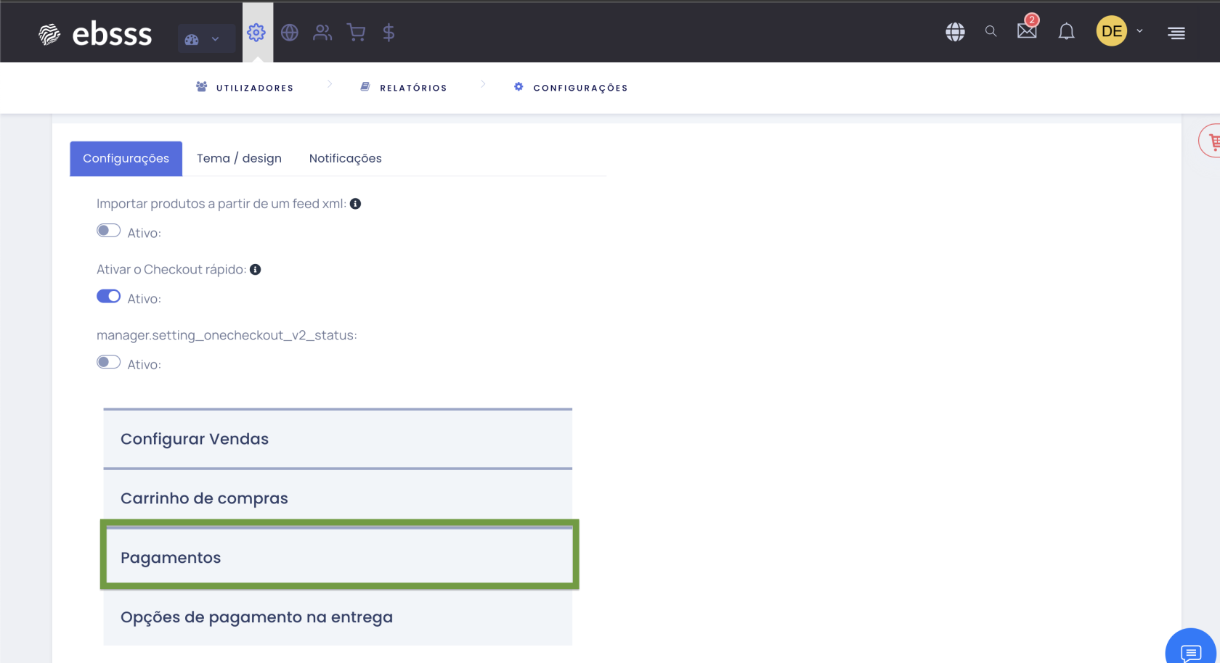The width and height of the screenshot is (1220, 663).
Task: Show info for xml feed import
Action: click(x=356, y=204)
